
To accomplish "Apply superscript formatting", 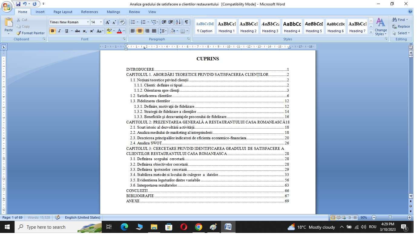I will coord(92,31).
